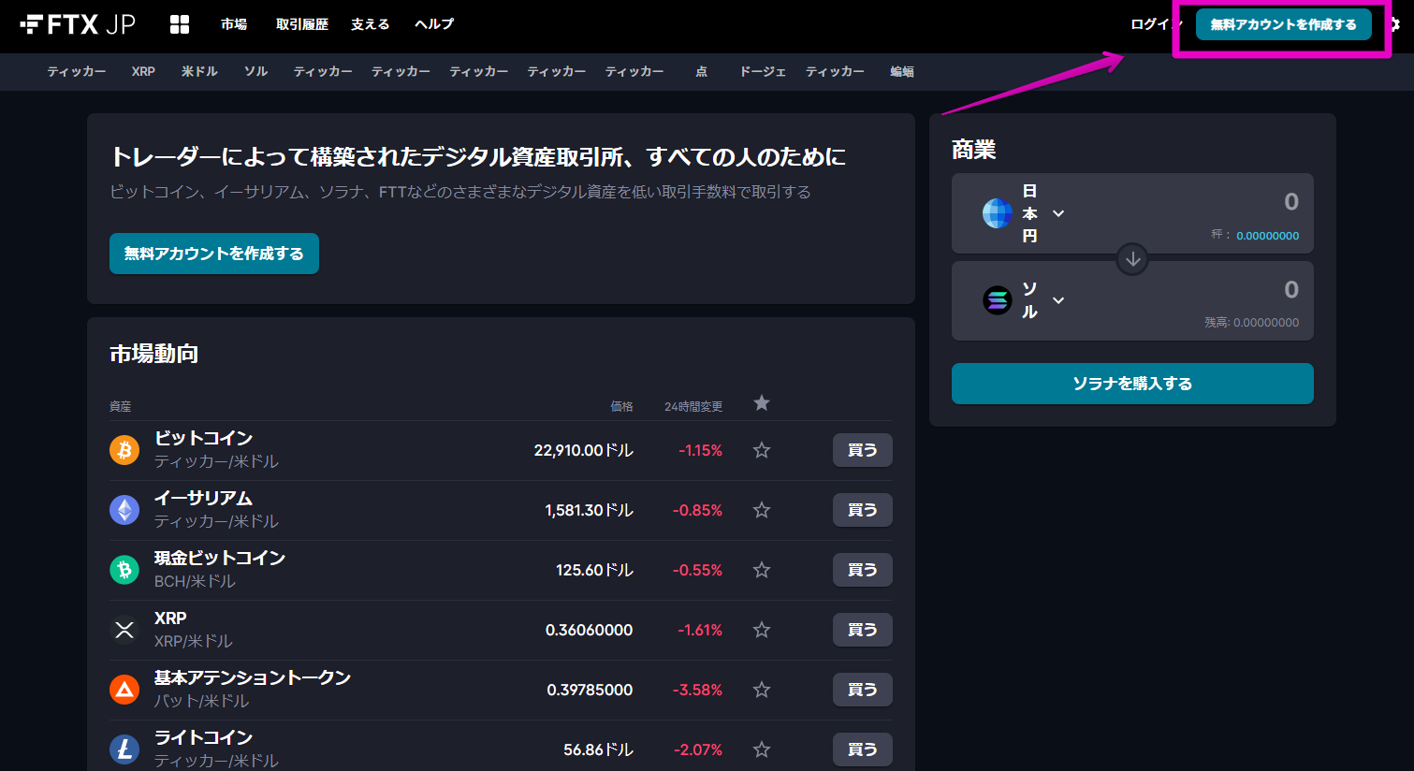Click the ソラナを購入する button
This screenshot has height=771, width=1414.
click(1132, 384)
